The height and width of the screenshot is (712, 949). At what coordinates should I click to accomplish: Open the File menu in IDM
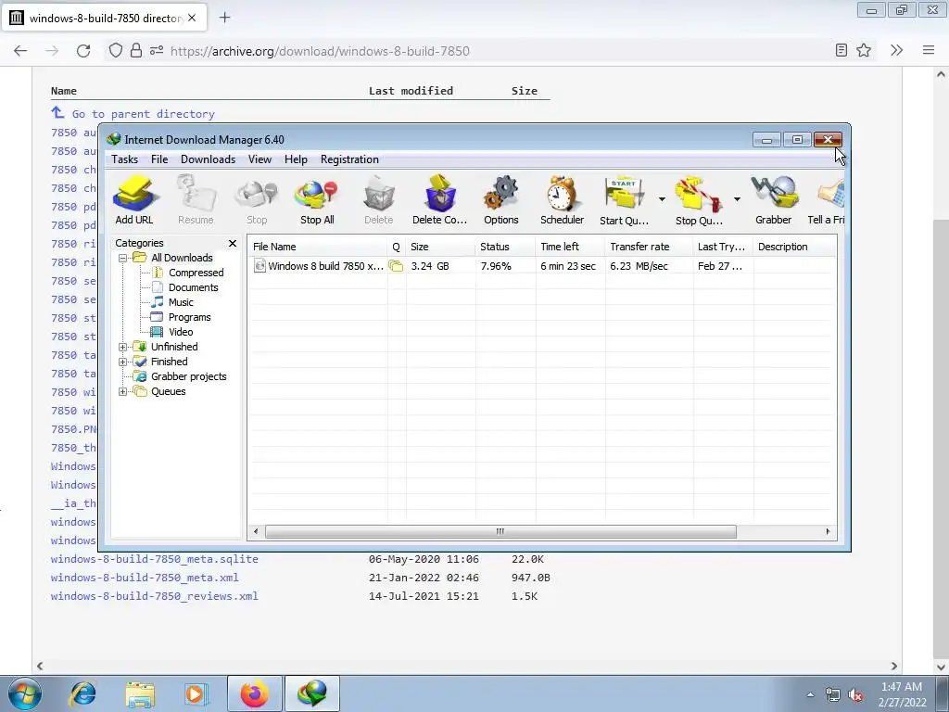pos(159,159)
